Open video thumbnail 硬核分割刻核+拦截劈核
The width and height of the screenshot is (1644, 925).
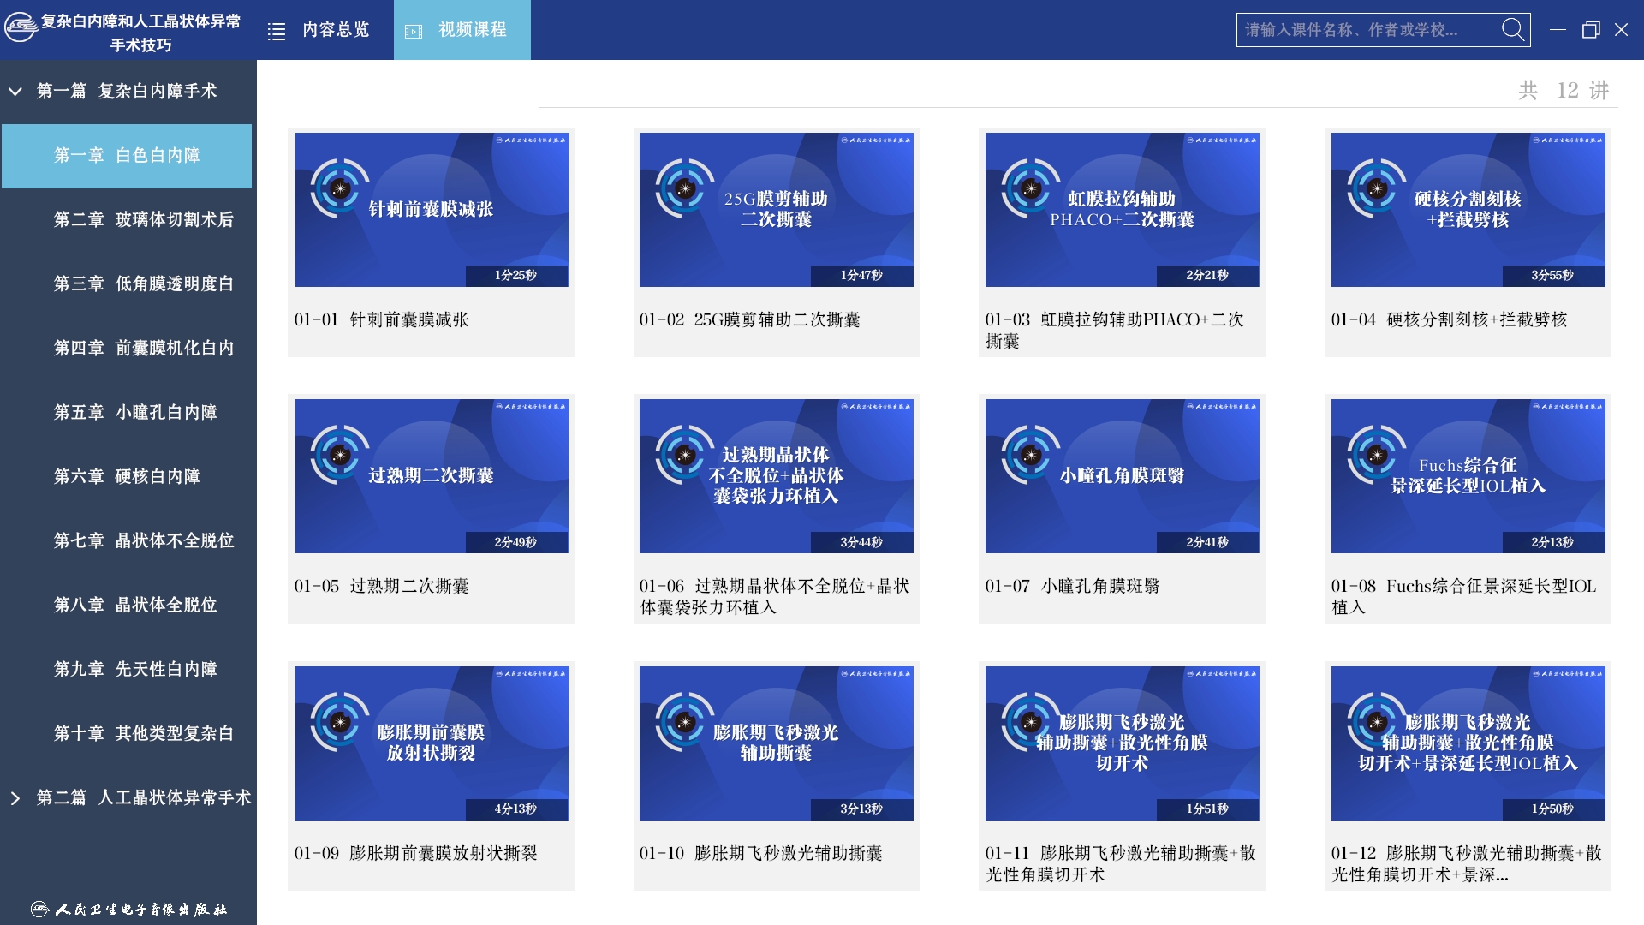pyautogui.click(x=1468, y=210)
